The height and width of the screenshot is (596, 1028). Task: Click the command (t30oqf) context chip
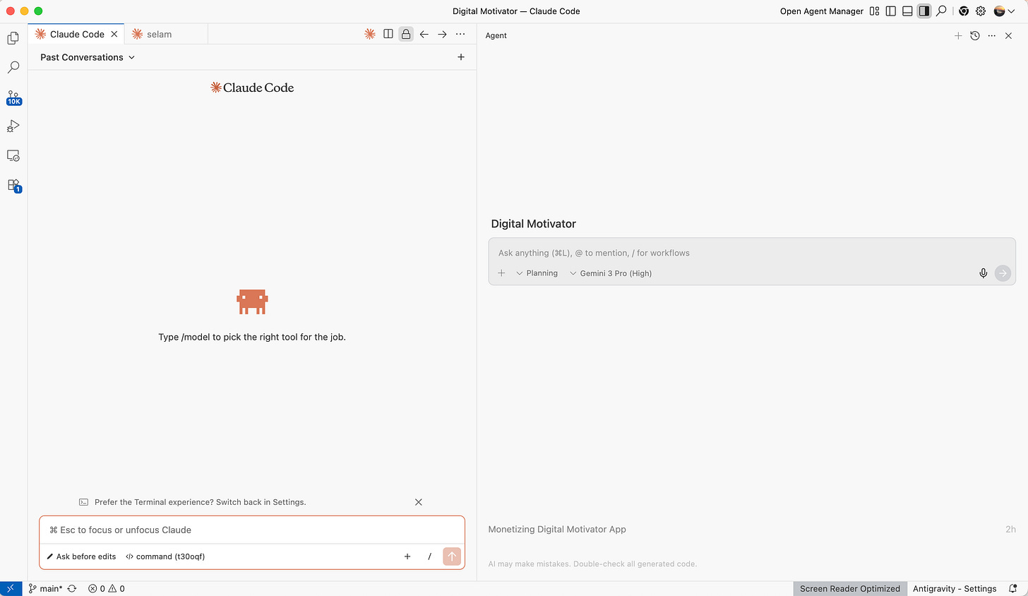click(165, 556)
